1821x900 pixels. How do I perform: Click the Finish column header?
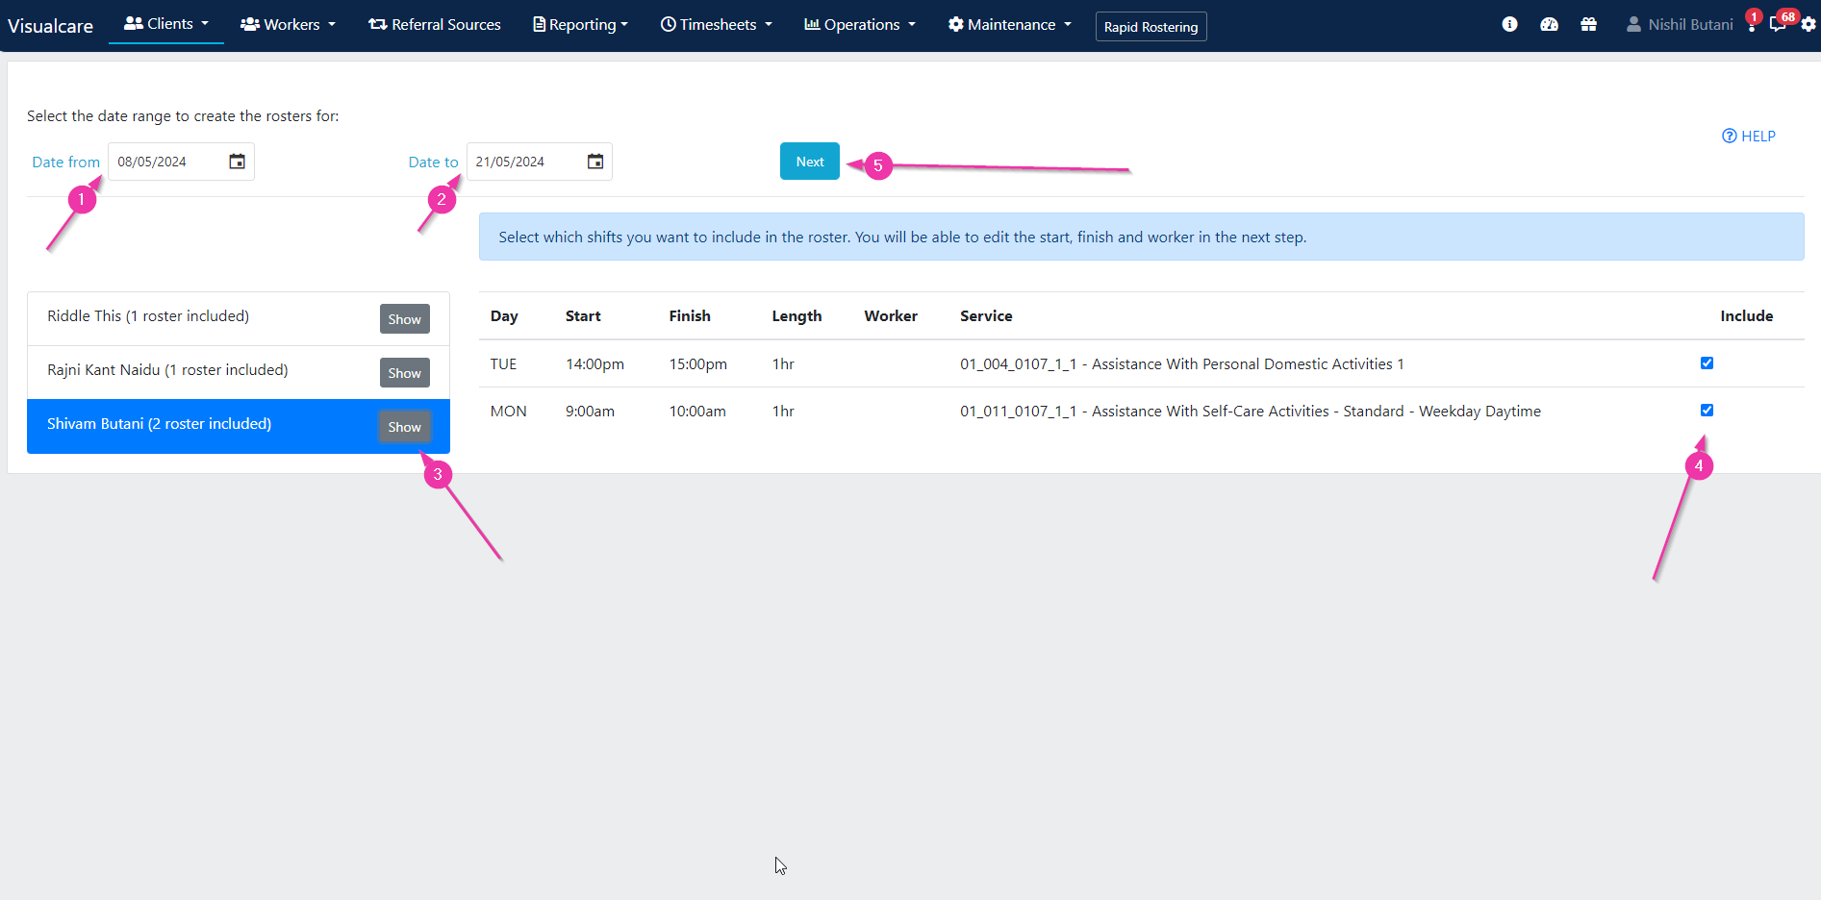(690, 315)
